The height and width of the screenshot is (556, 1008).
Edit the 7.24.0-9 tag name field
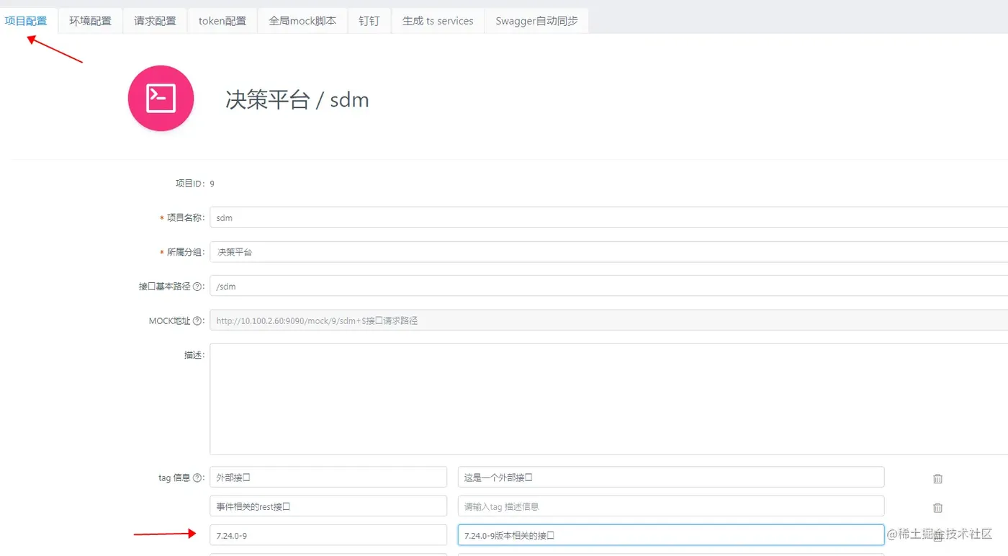(328, 535)
